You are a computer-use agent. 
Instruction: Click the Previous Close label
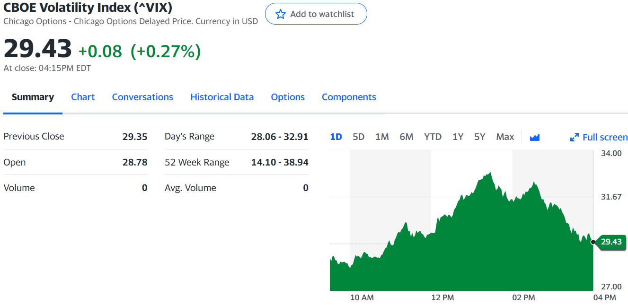[x=34, y=136]
